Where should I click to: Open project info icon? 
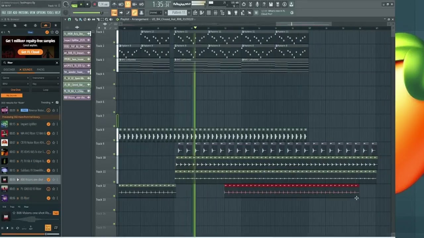[284, 4]
